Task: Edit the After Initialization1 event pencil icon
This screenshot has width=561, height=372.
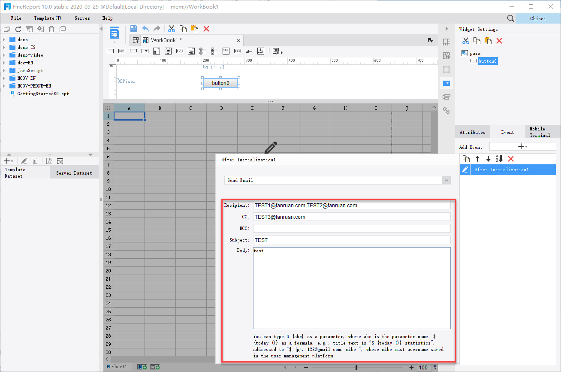Action: click(465, 170)
